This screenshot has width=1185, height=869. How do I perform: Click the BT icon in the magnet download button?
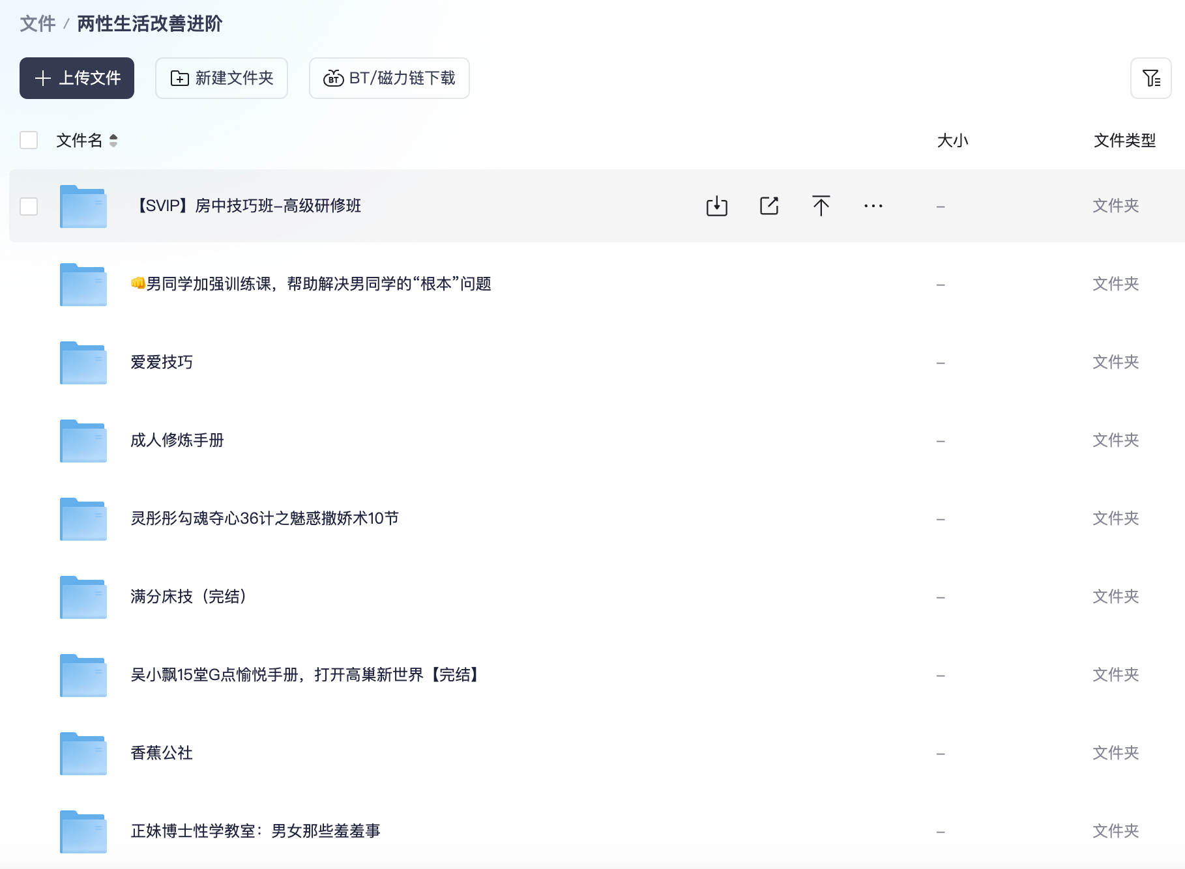333,78
